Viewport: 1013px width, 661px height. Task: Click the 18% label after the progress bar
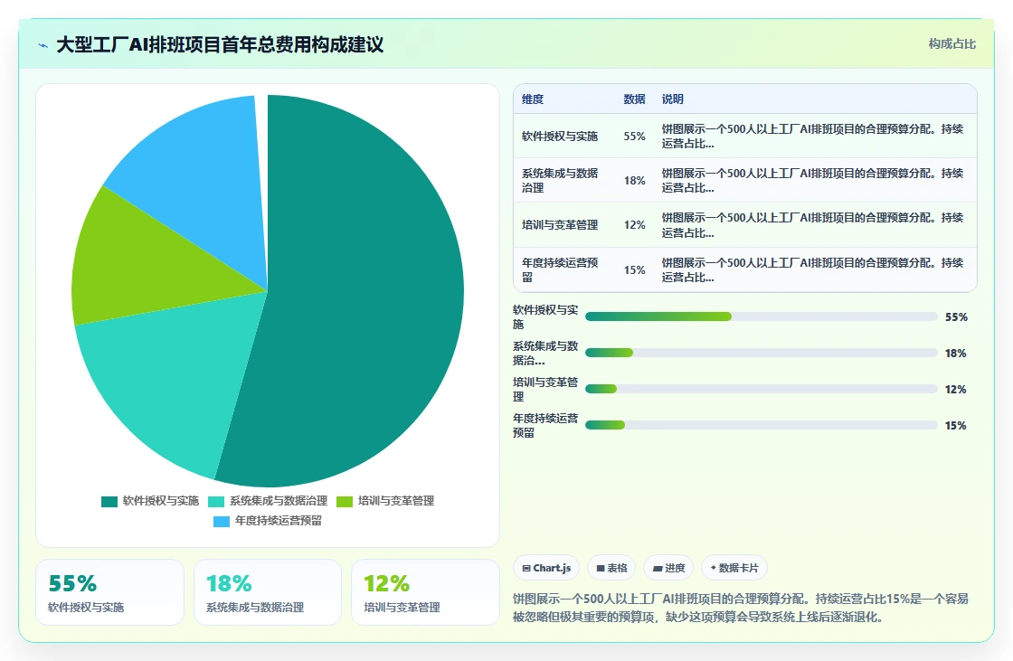[x=956, y=354]
